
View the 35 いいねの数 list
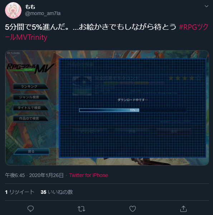click(x=57, y=192)
